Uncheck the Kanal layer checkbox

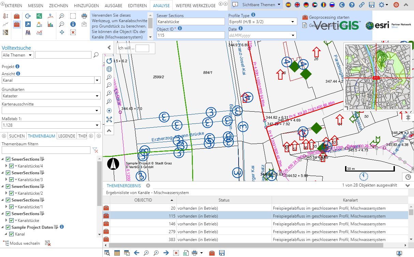tap(11, 234)
